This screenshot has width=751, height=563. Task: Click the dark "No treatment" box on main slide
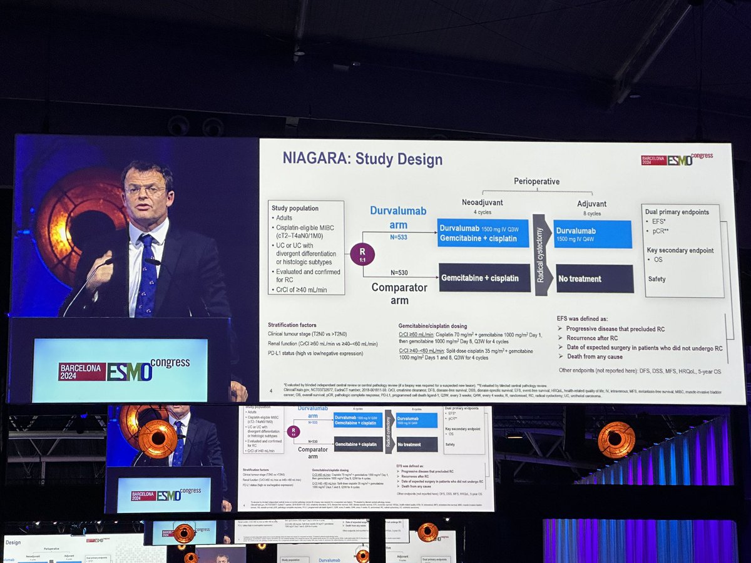pyautogui.click(x=594, y=278)
